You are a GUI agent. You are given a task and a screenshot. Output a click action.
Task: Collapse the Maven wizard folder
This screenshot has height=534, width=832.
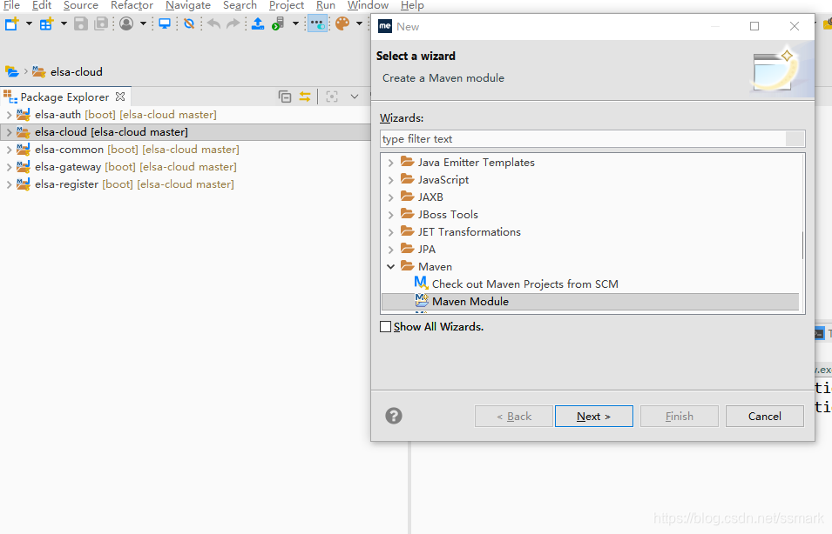391,267
